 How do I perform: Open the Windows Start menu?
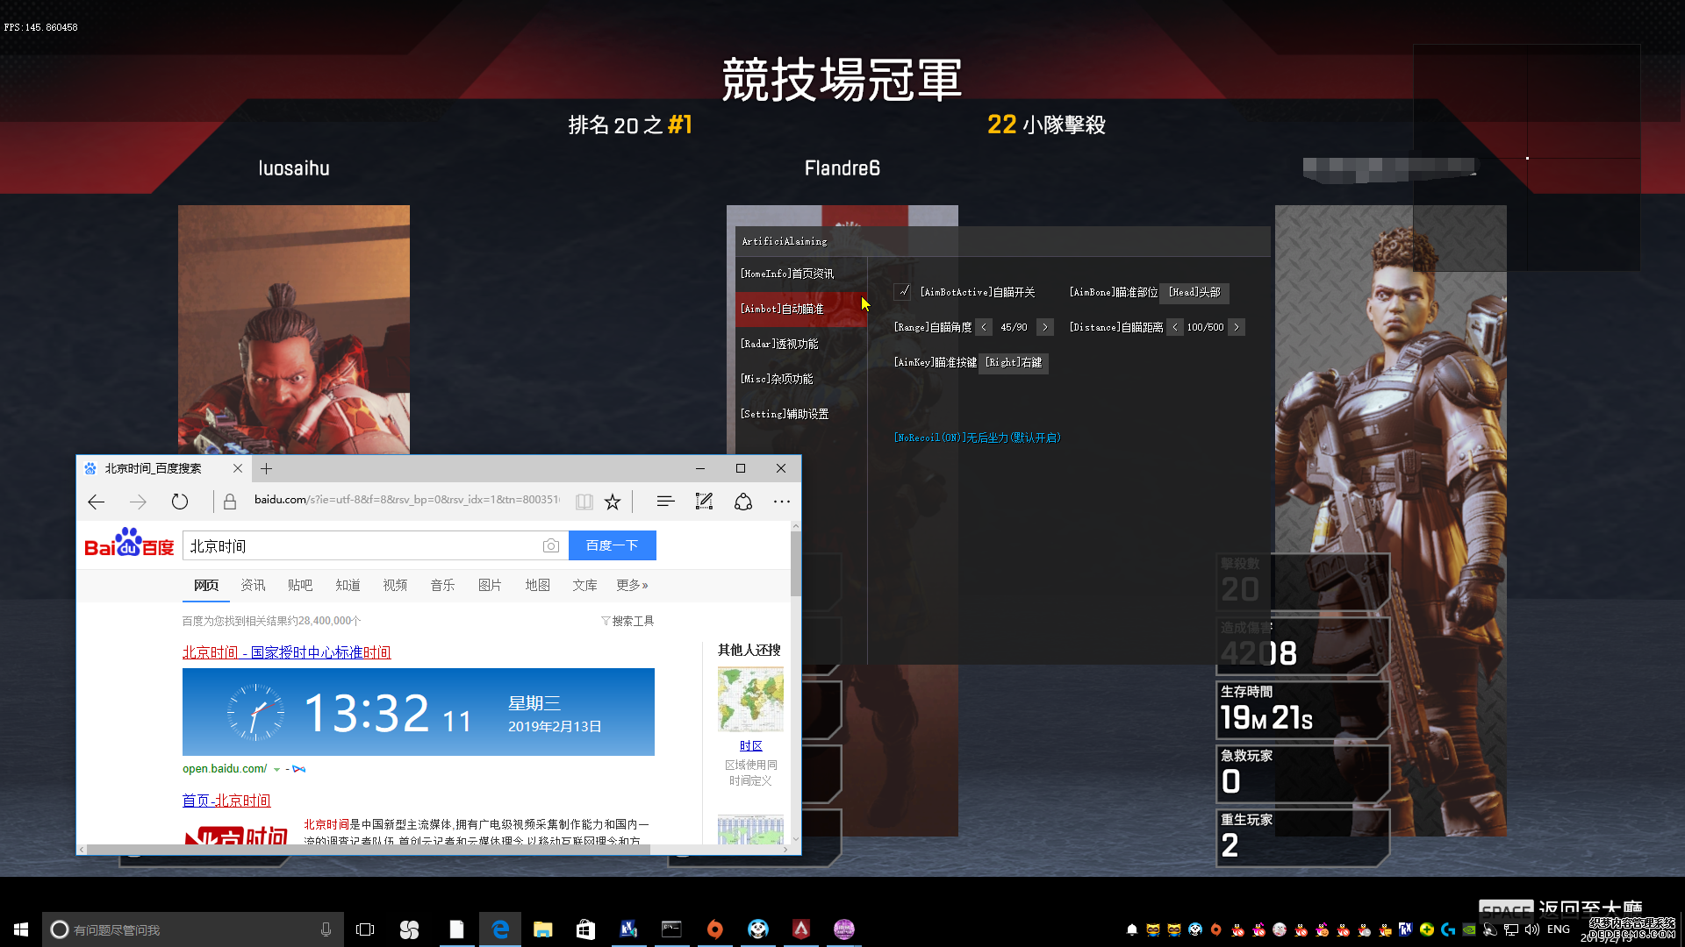21,929
